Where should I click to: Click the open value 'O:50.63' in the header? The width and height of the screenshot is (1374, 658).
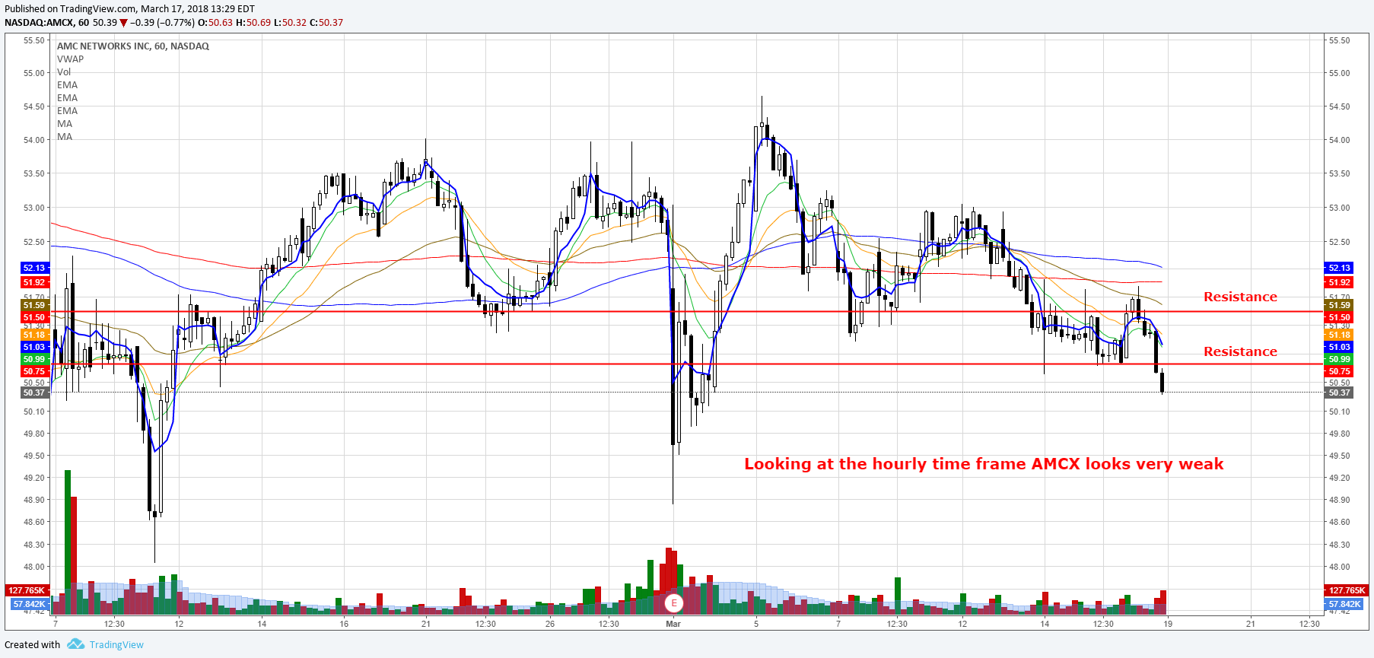click(x=215, y=23)
